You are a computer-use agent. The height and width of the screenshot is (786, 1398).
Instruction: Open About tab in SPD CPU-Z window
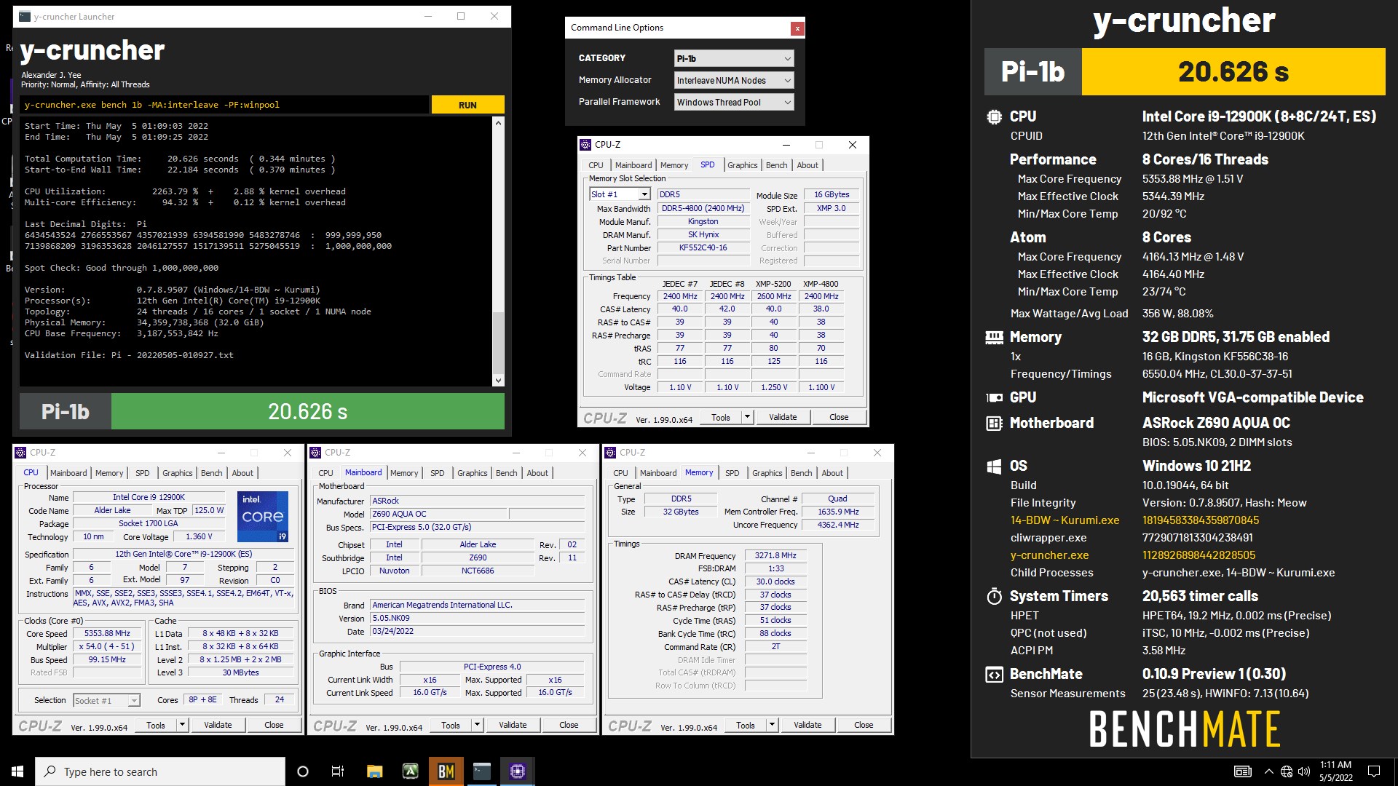(x=807, y=165)
